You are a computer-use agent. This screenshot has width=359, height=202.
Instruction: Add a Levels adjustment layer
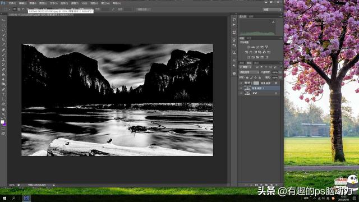pyautogui.click(x=253, y=47)
